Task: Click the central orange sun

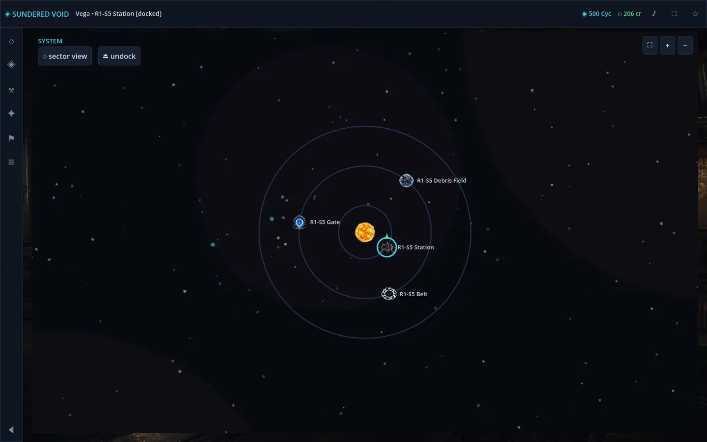Action: (x=365, y=232)
